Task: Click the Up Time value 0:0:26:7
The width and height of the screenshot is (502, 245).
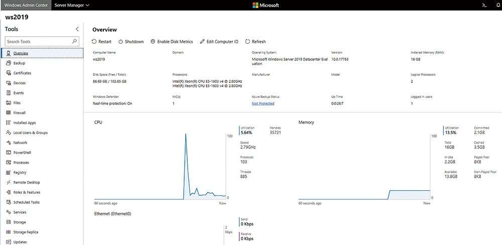Action: (x=338, y=103)
